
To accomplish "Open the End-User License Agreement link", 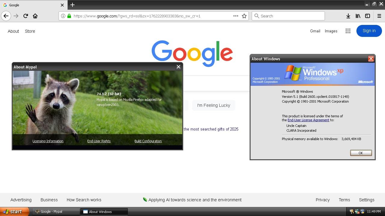I will 308,120.
